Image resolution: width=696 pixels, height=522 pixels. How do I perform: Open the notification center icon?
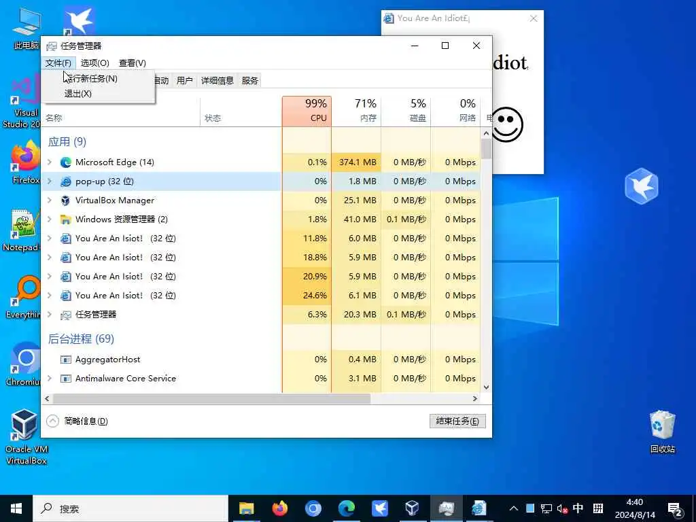point(675,510)
